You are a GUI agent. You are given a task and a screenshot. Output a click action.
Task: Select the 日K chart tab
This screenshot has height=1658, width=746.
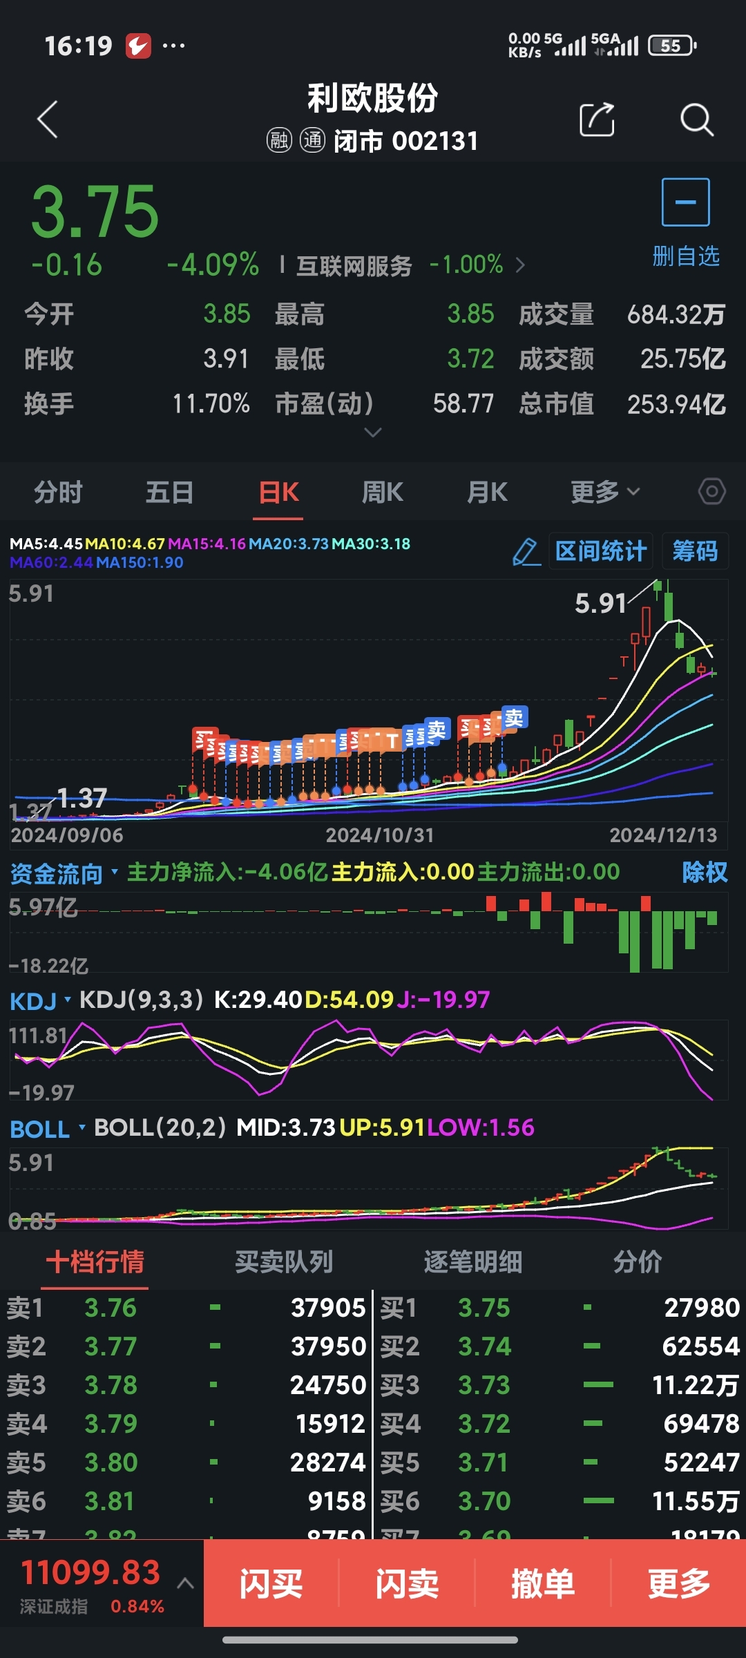pos(278,492)
